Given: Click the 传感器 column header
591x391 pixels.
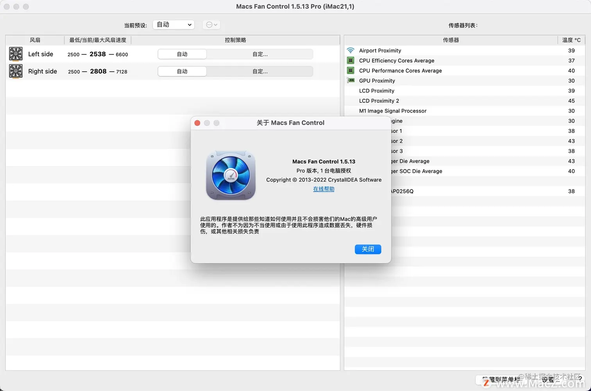Looking at the screenshot, I should pos(451,40).
